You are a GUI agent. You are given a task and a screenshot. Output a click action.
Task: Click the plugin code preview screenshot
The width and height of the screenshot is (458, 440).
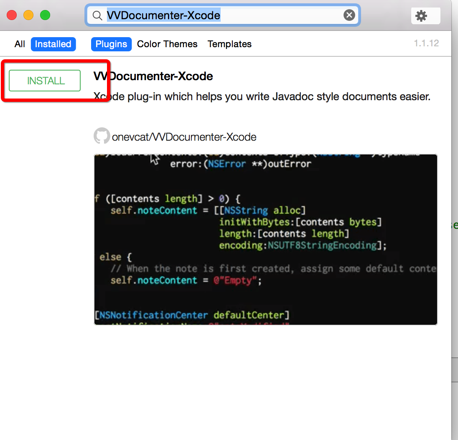(265, 239)
